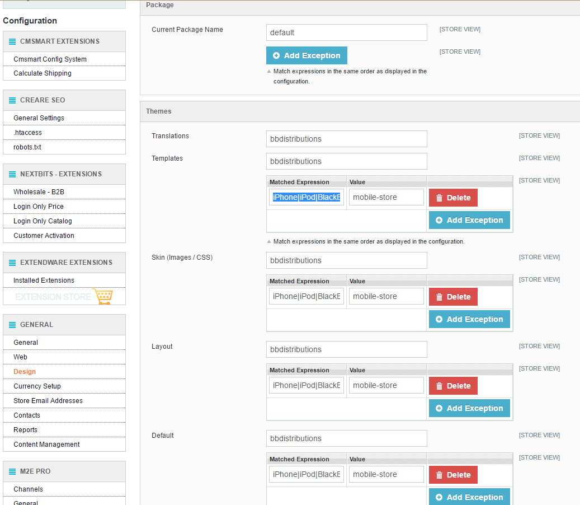580x505 pixels.
Task: Edit Layout exception Value field
Action: click(386, 385)
